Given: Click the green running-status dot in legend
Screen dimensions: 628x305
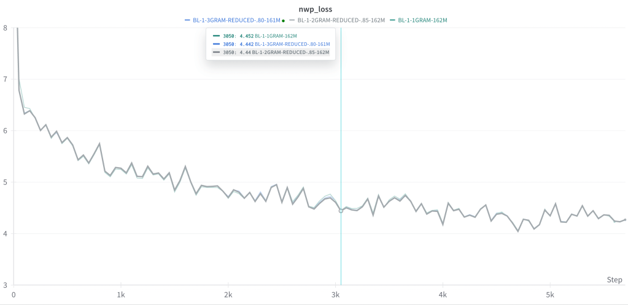Looking at the screenshot, I should (283, 21).
